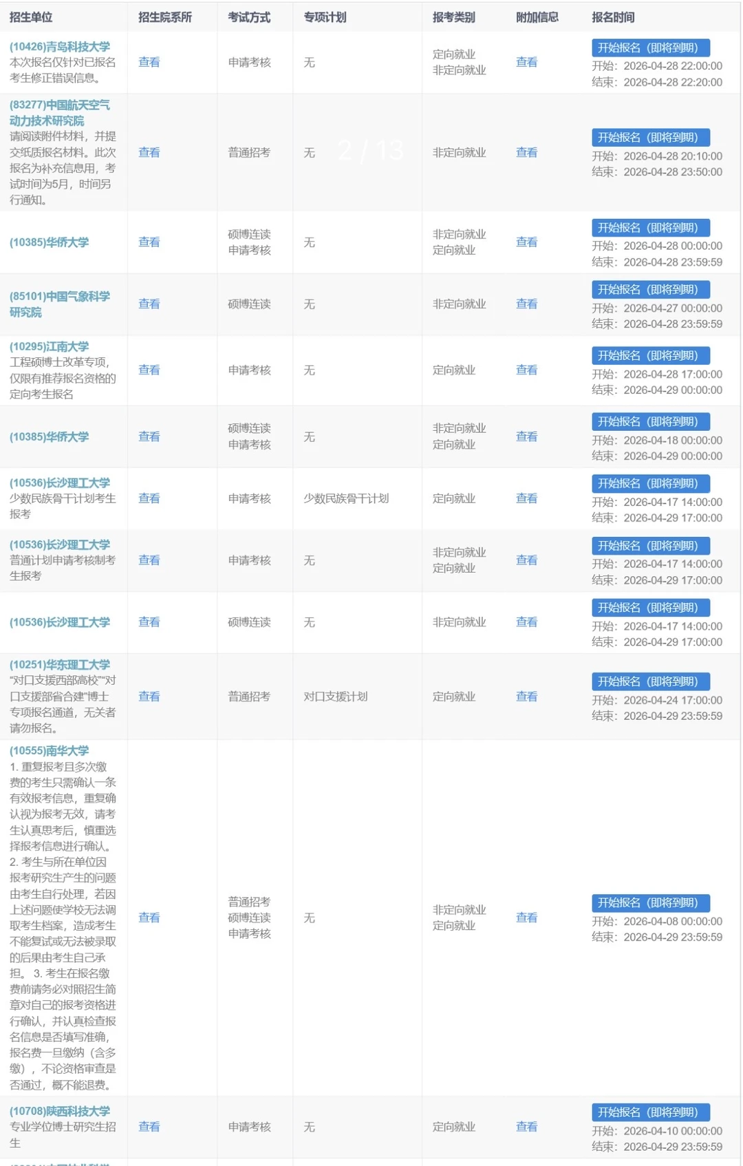This screenshot has width=743, height=1166.
Task: Click 开始报名 button for 中国气象科学研究院
Action: 651,289
